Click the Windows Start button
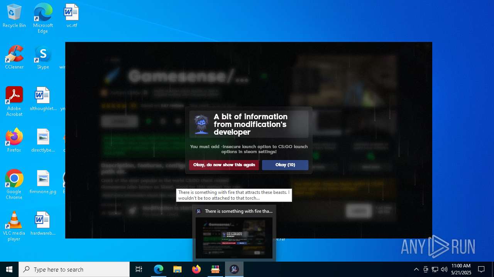The image size is (494, 277). 9,269
